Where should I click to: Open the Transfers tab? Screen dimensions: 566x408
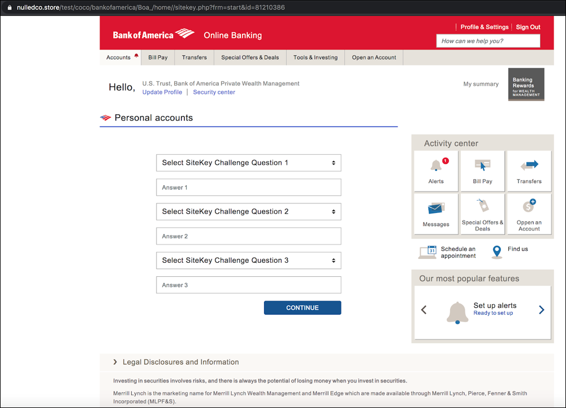[194, 58]
